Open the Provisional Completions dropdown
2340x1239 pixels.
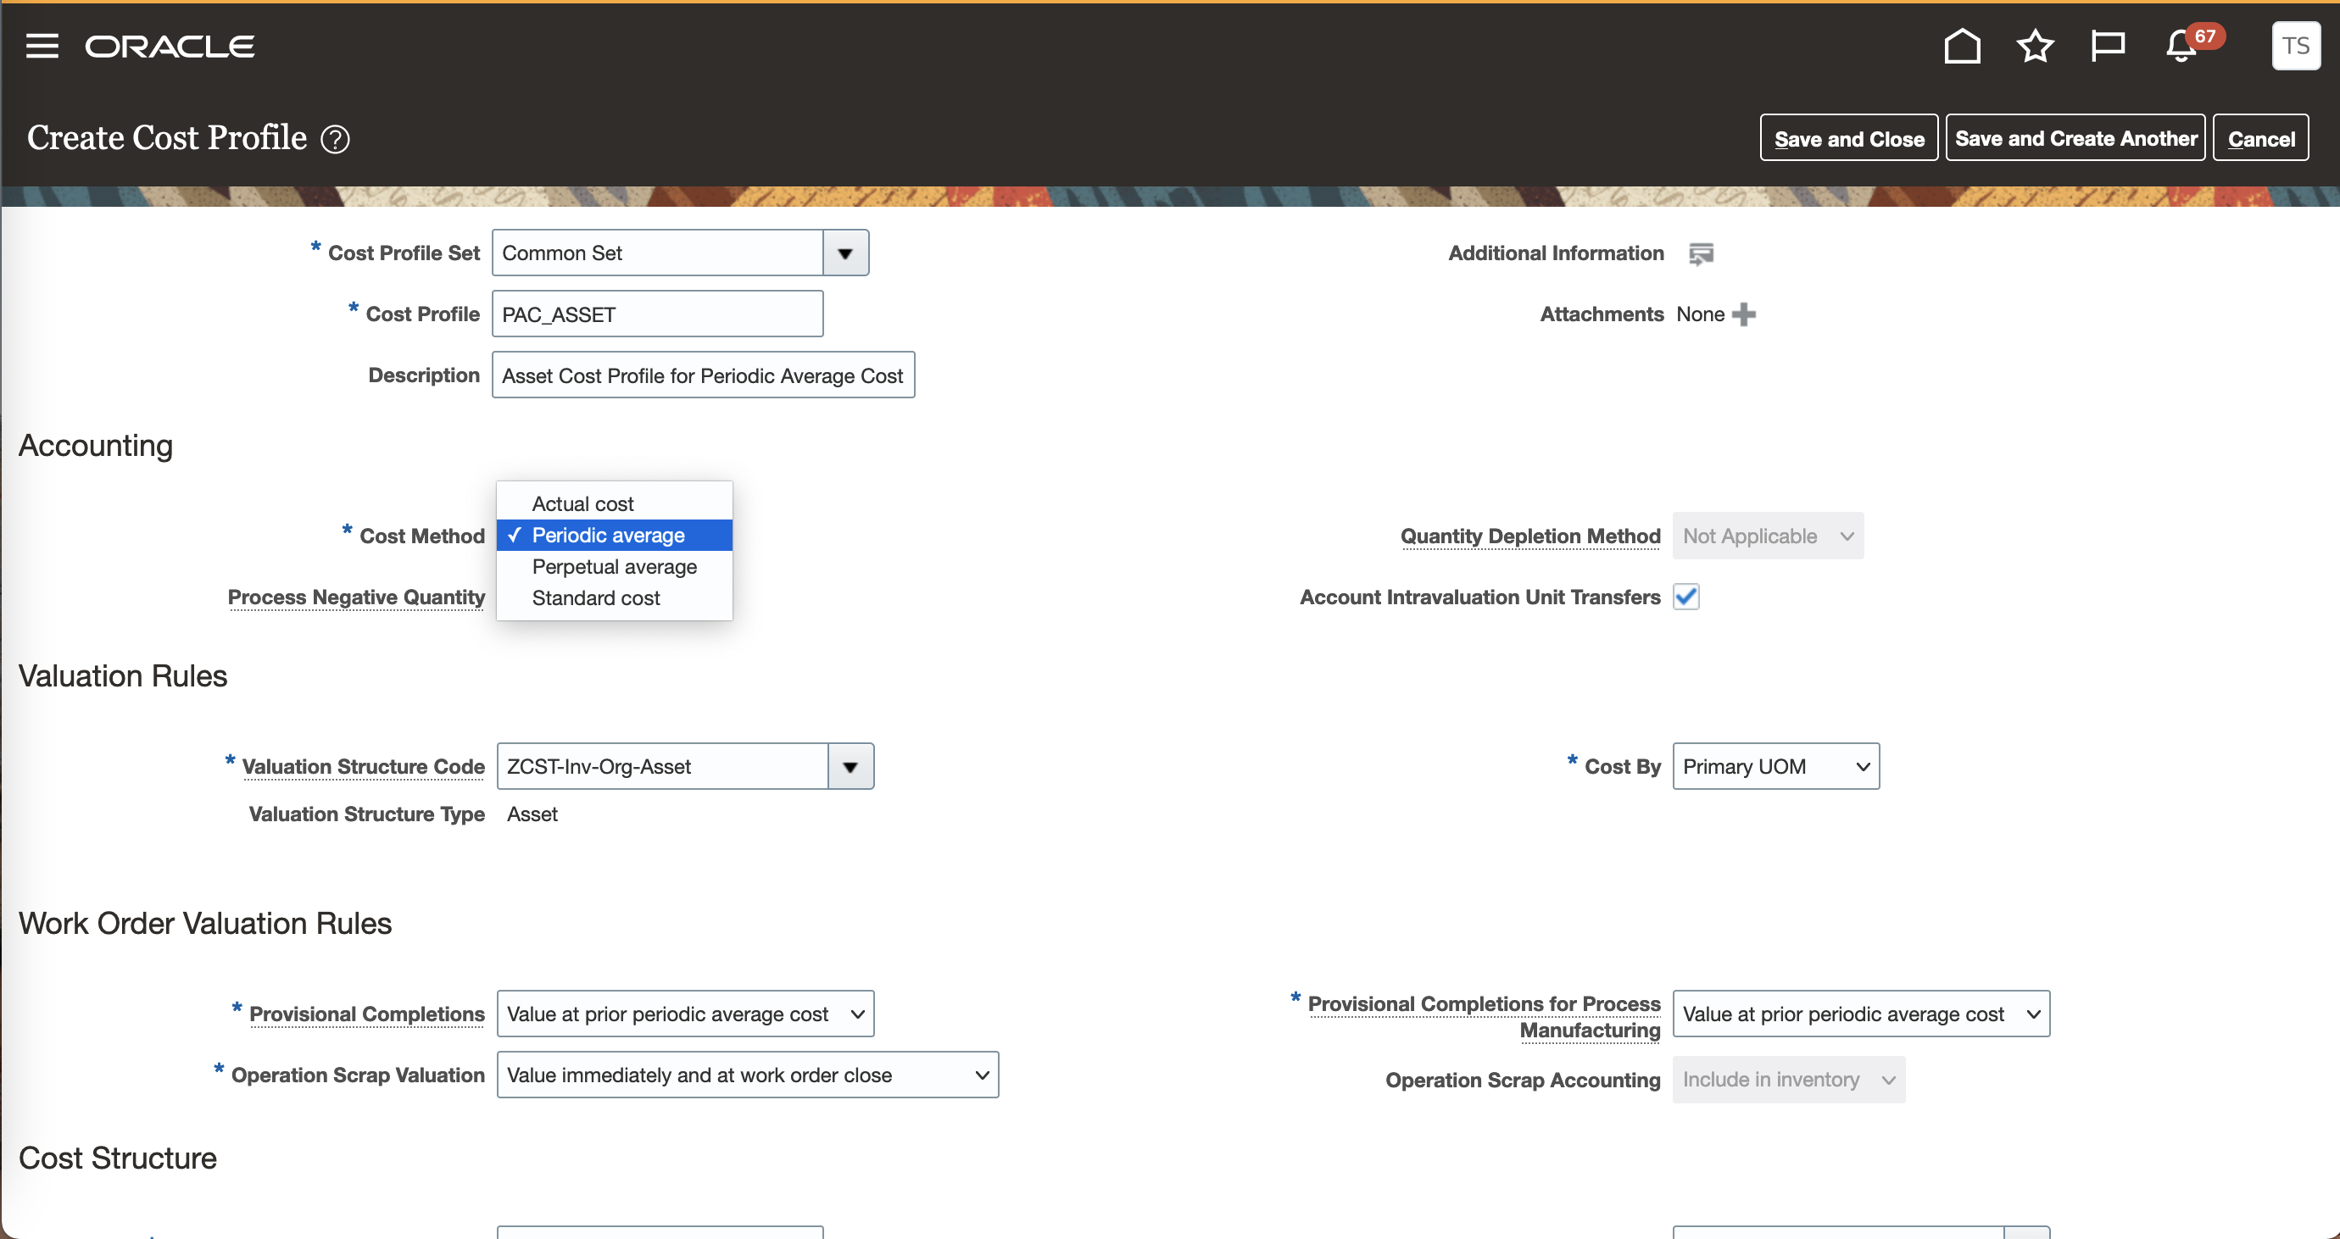(x=685, y=1014)
